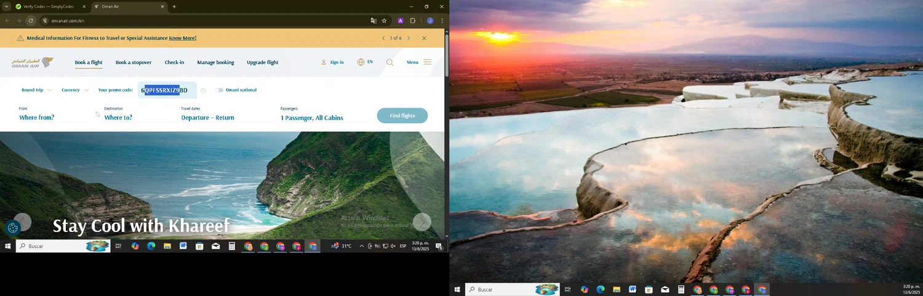Screen dimensions: 923x296
Task: Show next notification in yellow banner
Action: (409, 38)
